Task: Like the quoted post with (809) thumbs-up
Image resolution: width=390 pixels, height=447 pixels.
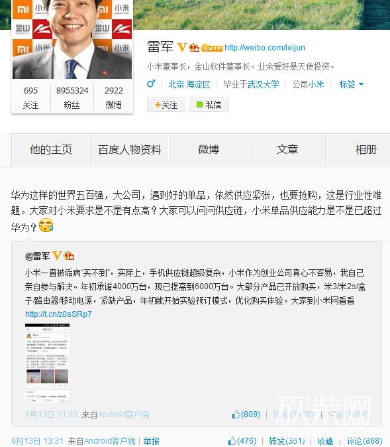Action: 246,415
